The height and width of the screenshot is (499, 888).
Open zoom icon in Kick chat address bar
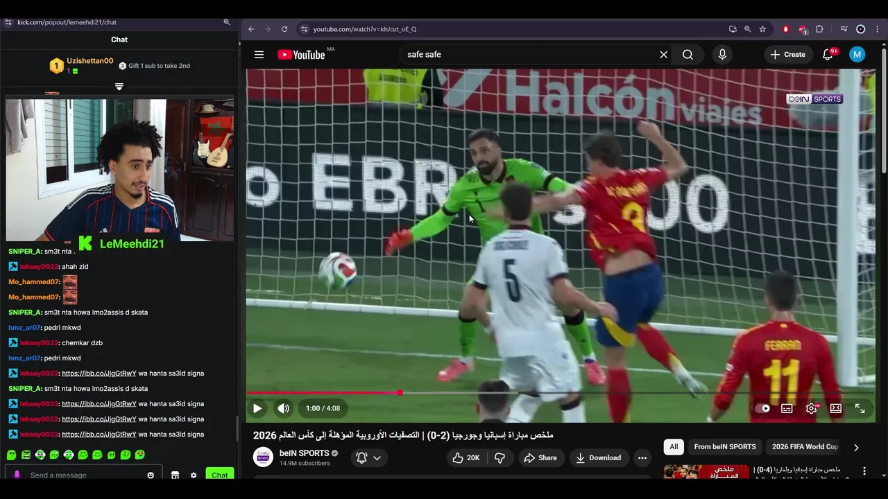[226, 22]
